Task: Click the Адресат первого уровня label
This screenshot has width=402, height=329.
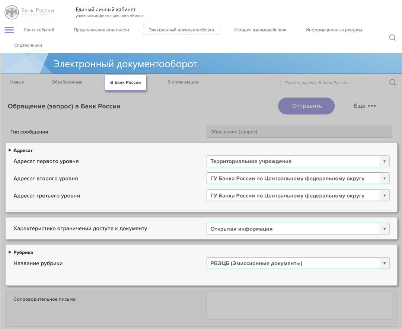Action: [x=46, y=161]
